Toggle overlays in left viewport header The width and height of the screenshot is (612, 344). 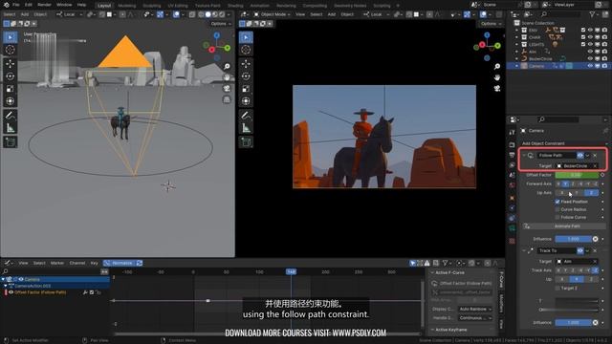176,14
